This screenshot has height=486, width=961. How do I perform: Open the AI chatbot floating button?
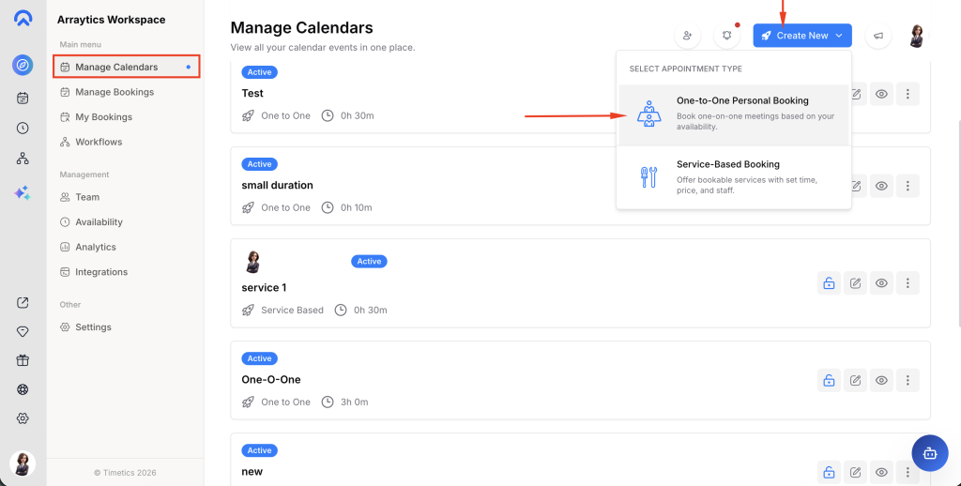coord(929,452)
